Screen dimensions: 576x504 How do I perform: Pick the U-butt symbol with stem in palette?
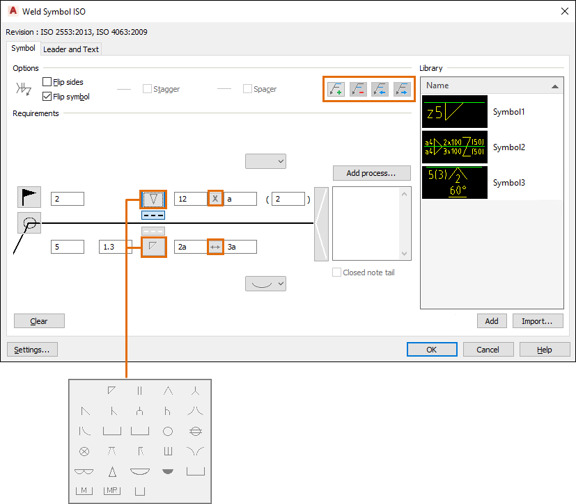click(139, 411)
